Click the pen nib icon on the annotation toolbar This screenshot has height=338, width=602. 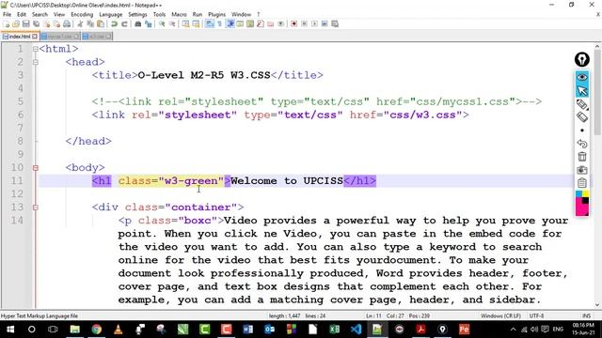point(582,59)
